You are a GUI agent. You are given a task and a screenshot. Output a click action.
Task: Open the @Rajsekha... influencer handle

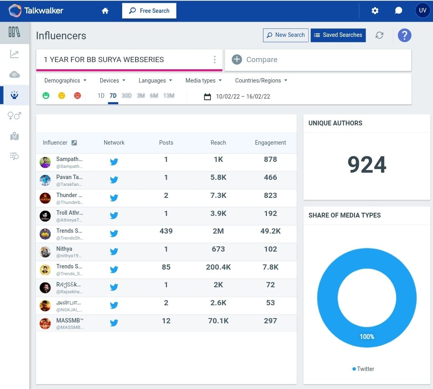point(69,292)
